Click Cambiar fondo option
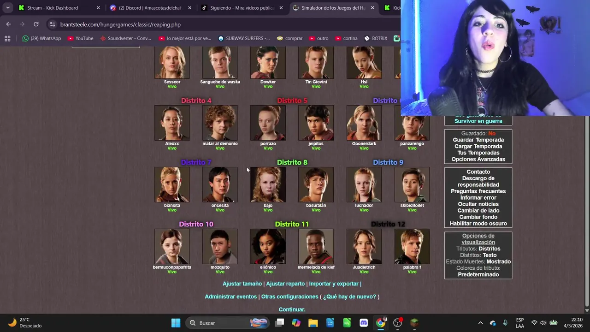 pyautogui.click(x=478, y=217)
